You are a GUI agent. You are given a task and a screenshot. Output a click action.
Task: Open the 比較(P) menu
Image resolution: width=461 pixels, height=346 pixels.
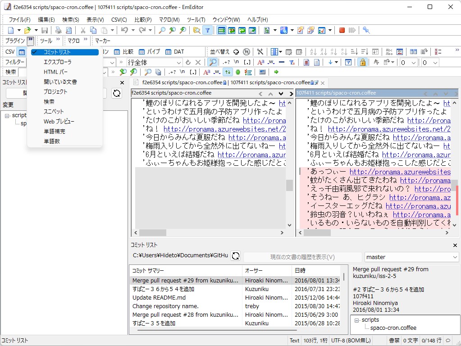click(143, 20)
